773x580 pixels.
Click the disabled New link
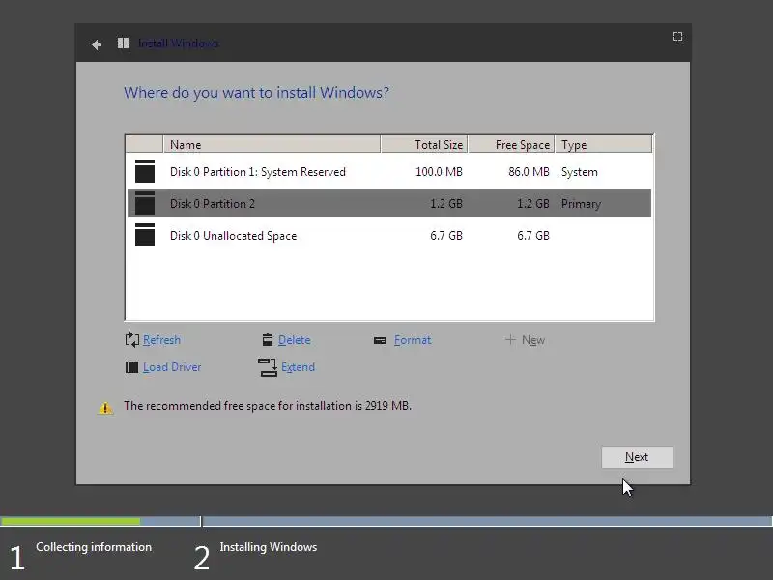pyautogui.click(x=533, y=340)
